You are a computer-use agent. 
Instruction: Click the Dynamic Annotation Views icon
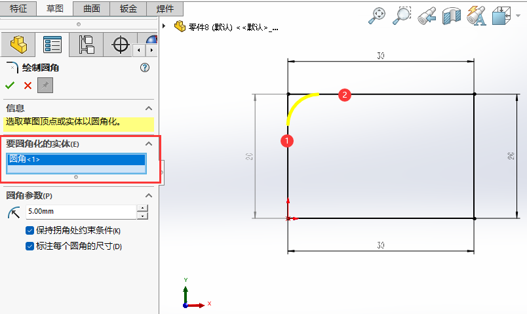coord(477,16)
